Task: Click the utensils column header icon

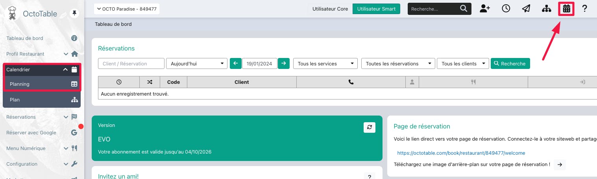Action: coord(473,82)
